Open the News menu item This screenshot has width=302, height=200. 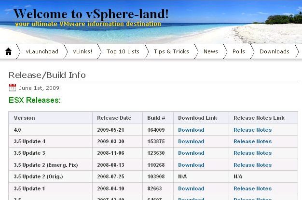click(211, 51)
